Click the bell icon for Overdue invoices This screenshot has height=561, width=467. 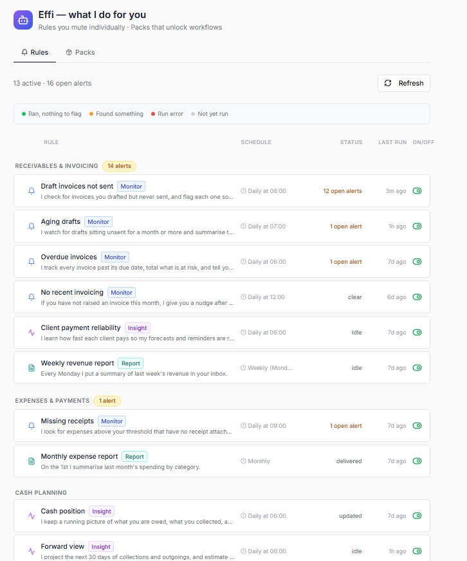click(x=32, y=262)
